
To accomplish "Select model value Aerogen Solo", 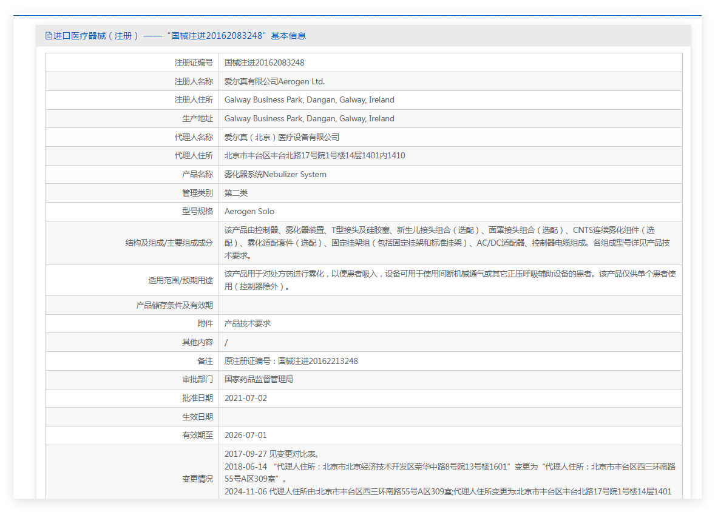I will coord(249,212).
